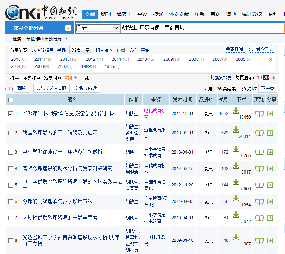Click share plus icon for row 7
The image size is (285, 254).
pos(270,218)
